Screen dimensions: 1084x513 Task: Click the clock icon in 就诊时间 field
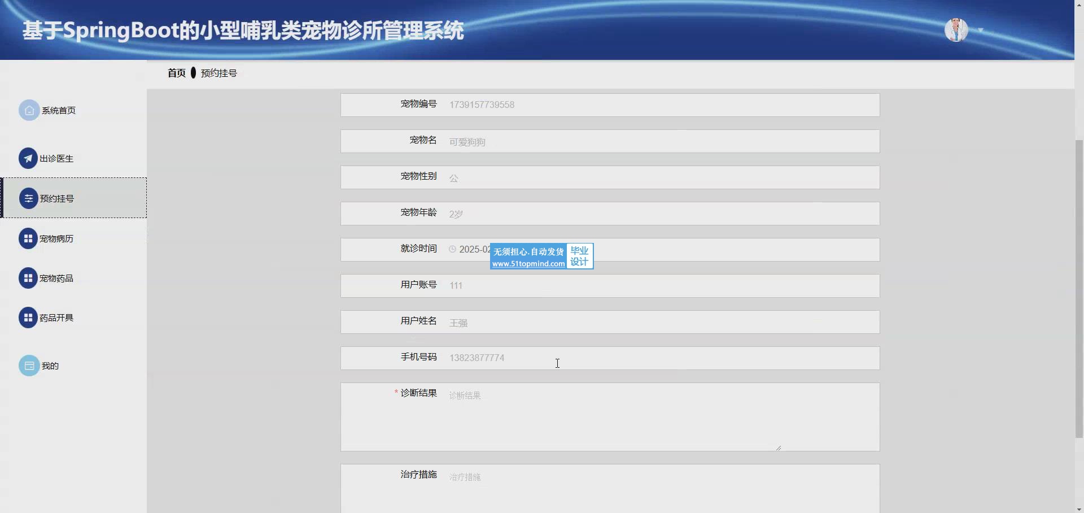pyautogui.click(x=452, y=249)
